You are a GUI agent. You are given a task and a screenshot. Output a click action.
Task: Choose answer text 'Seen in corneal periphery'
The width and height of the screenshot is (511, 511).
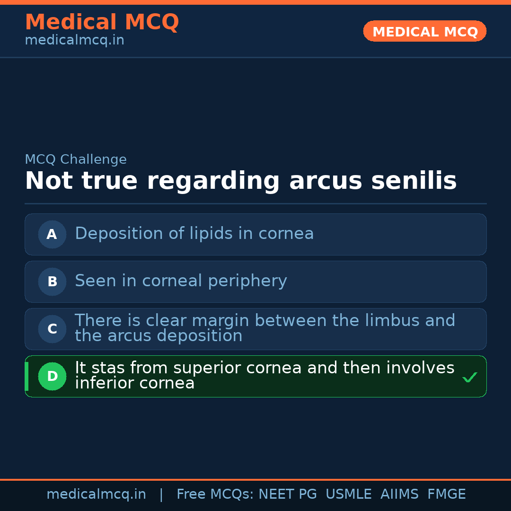[181, 281]
